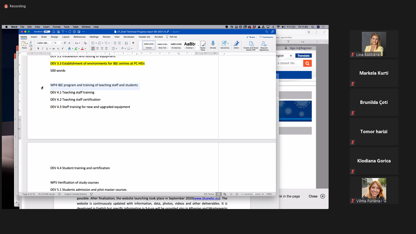The height and width of the screenshot is (234, 416).
Task: Decrease font size with smaller A icon
Action: [69, 43]
